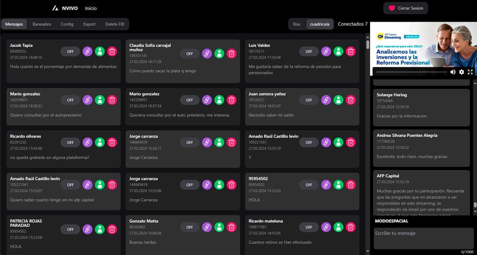Open the Export tab

[x=89, y=24]
